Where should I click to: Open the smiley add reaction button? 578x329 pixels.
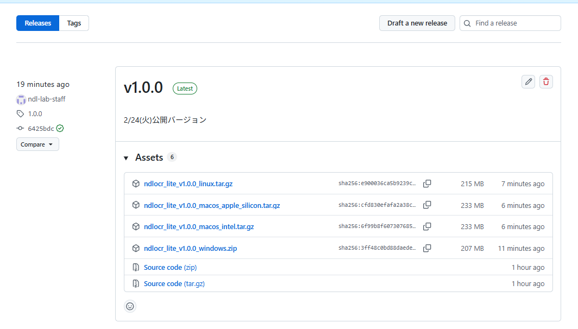130,306
